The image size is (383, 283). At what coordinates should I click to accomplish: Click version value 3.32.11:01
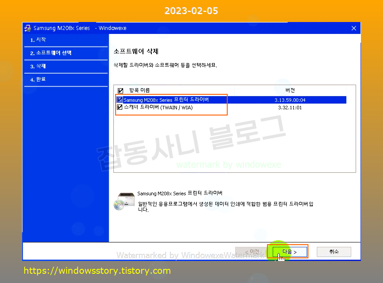(x=290, y=108)
